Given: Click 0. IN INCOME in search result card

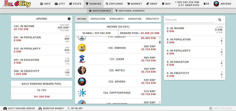Looking at the screenshot, I should [x=175, y=28].
